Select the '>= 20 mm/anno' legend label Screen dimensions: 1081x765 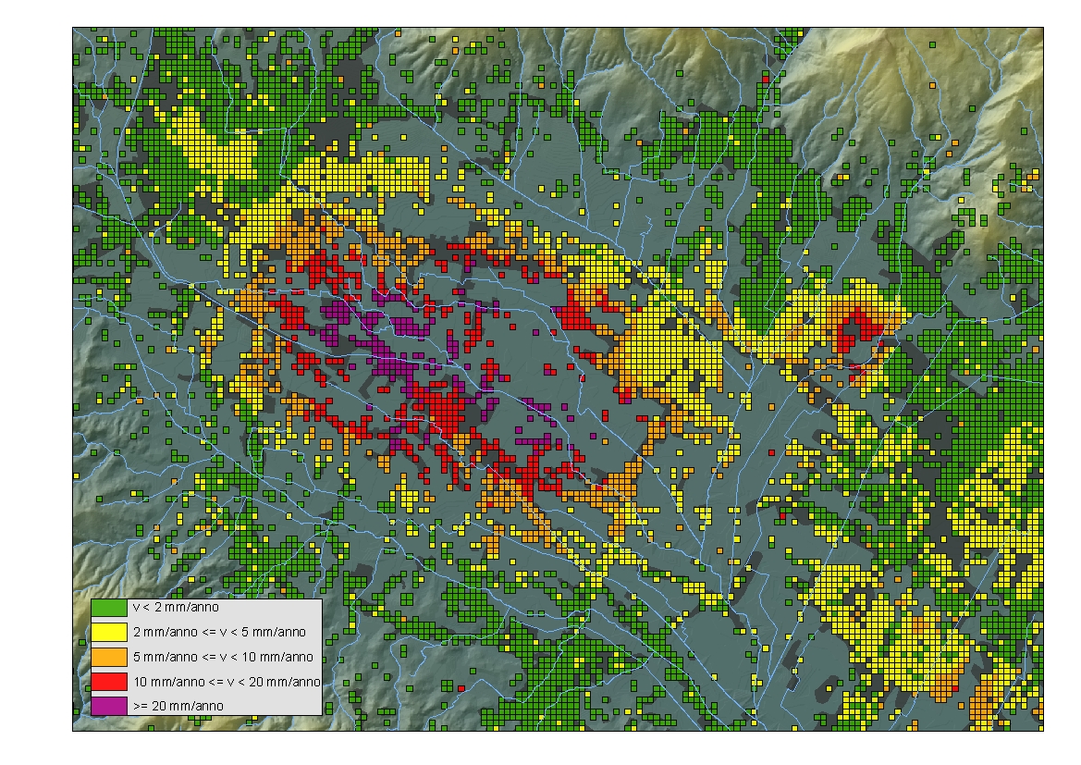178,707
